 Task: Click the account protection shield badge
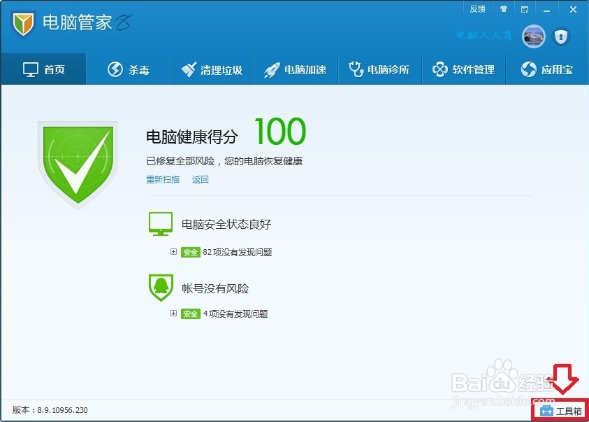pyautogui.click(x=561, y=36)
